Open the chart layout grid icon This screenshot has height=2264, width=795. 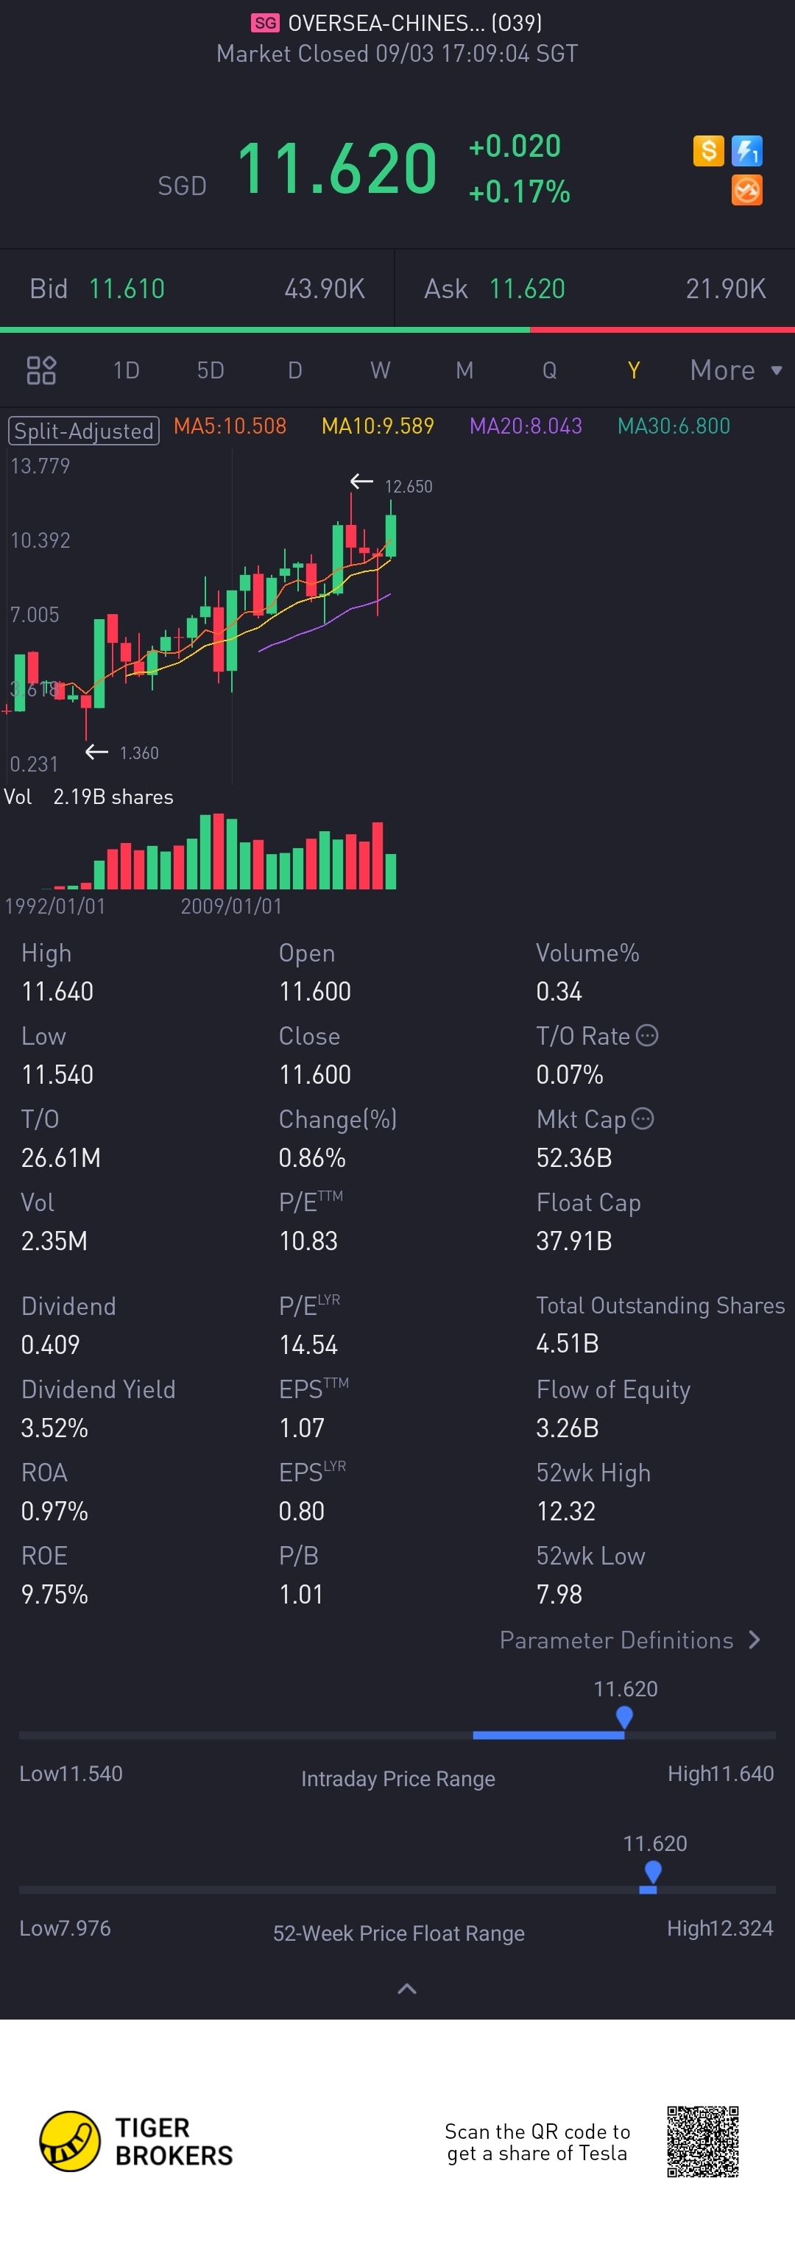41,370
